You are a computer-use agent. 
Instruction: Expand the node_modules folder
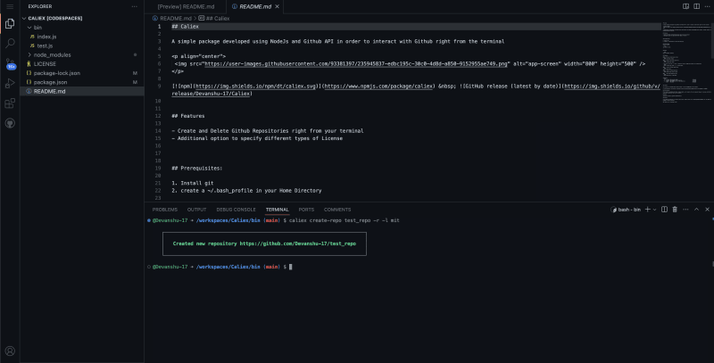click(52, 54)
